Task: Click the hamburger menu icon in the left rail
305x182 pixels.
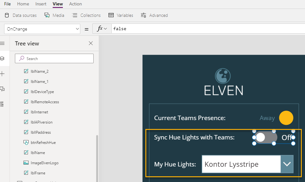Action: (x=2, y=44)
